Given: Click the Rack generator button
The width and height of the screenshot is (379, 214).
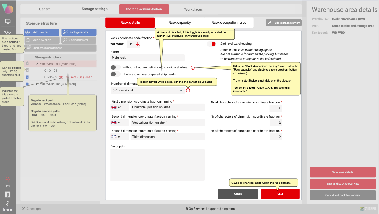Looking at the screenshot, I should pyautogui.click(x=79, y=32).
